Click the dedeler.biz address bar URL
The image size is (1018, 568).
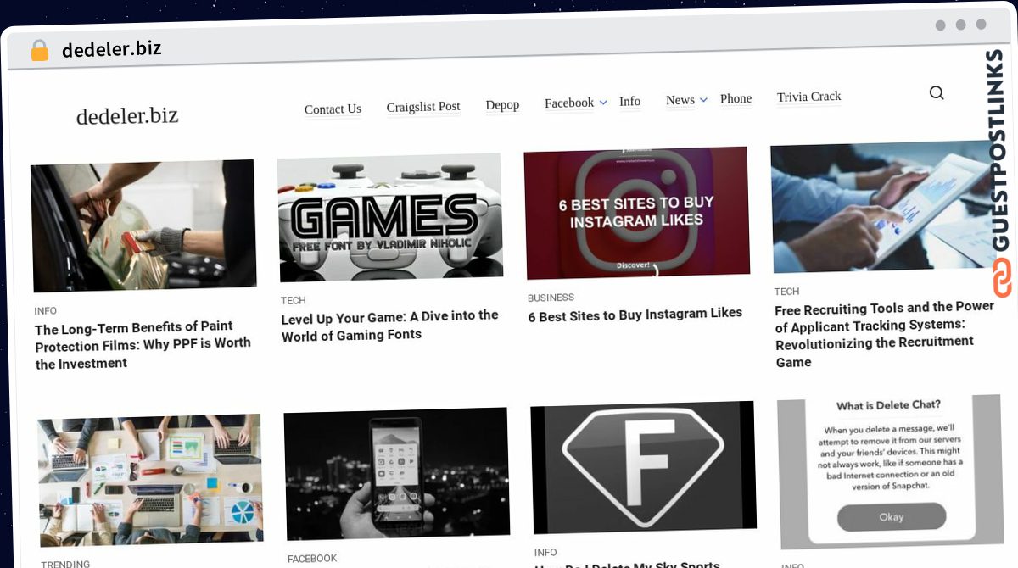coord(111,49)
